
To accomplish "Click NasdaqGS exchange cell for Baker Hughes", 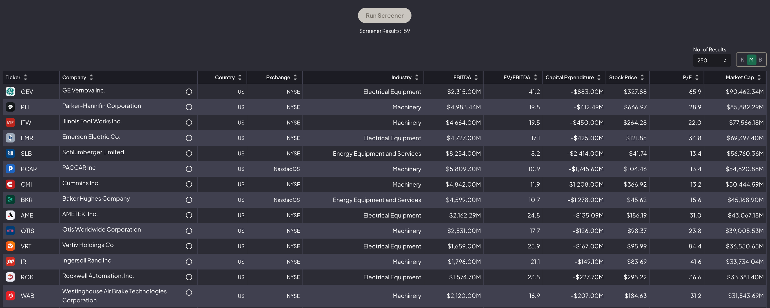I will click(x=287, y=200).
